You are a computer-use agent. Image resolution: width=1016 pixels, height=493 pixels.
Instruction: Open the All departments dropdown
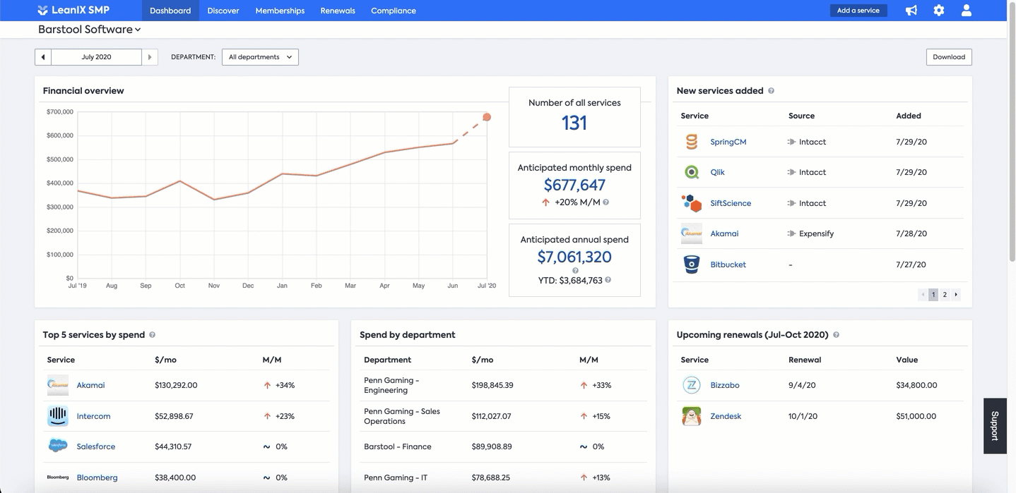260,57
